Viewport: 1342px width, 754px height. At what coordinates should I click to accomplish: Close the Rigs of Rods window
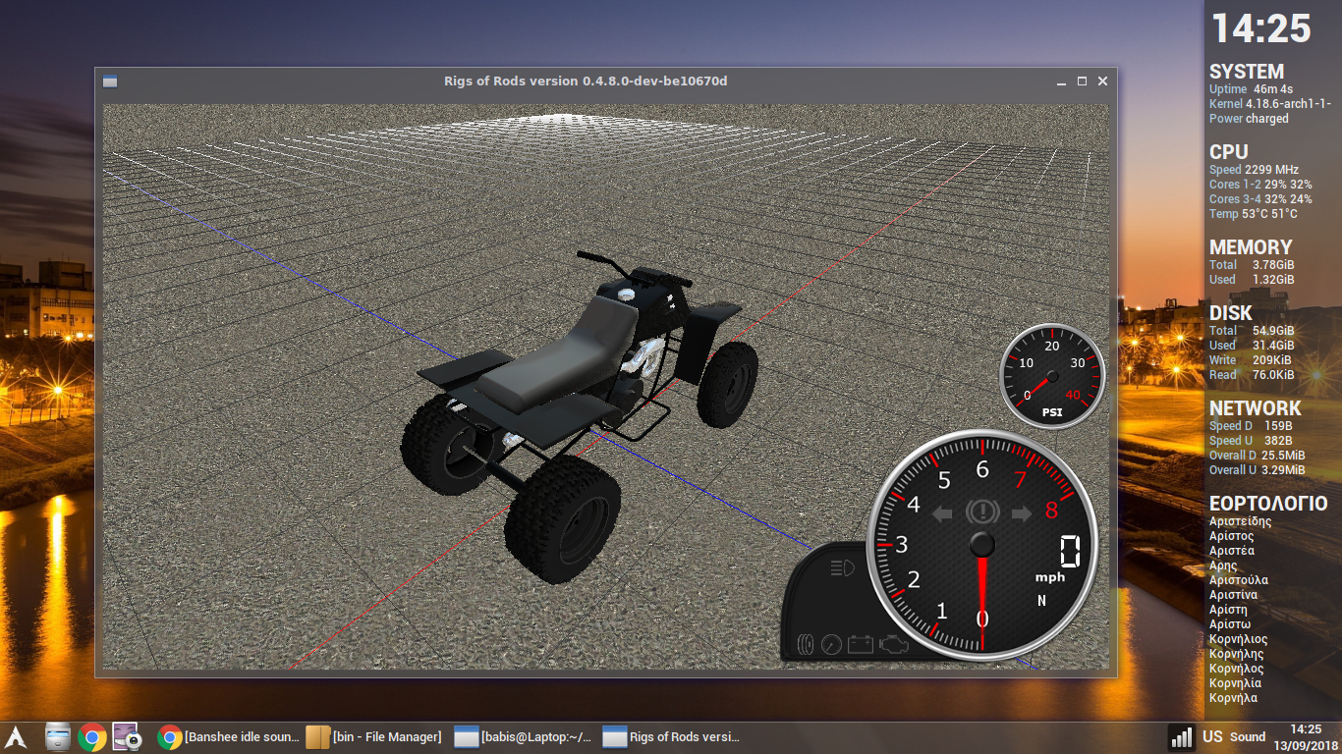1102,81
